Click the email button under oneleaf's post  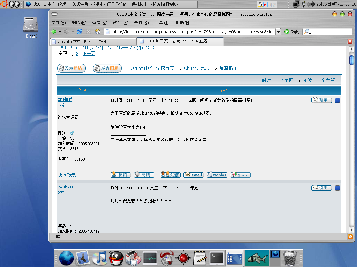(x=193, y=175)
